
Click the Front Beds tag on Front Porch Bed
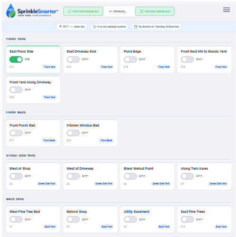coord(49,140)
